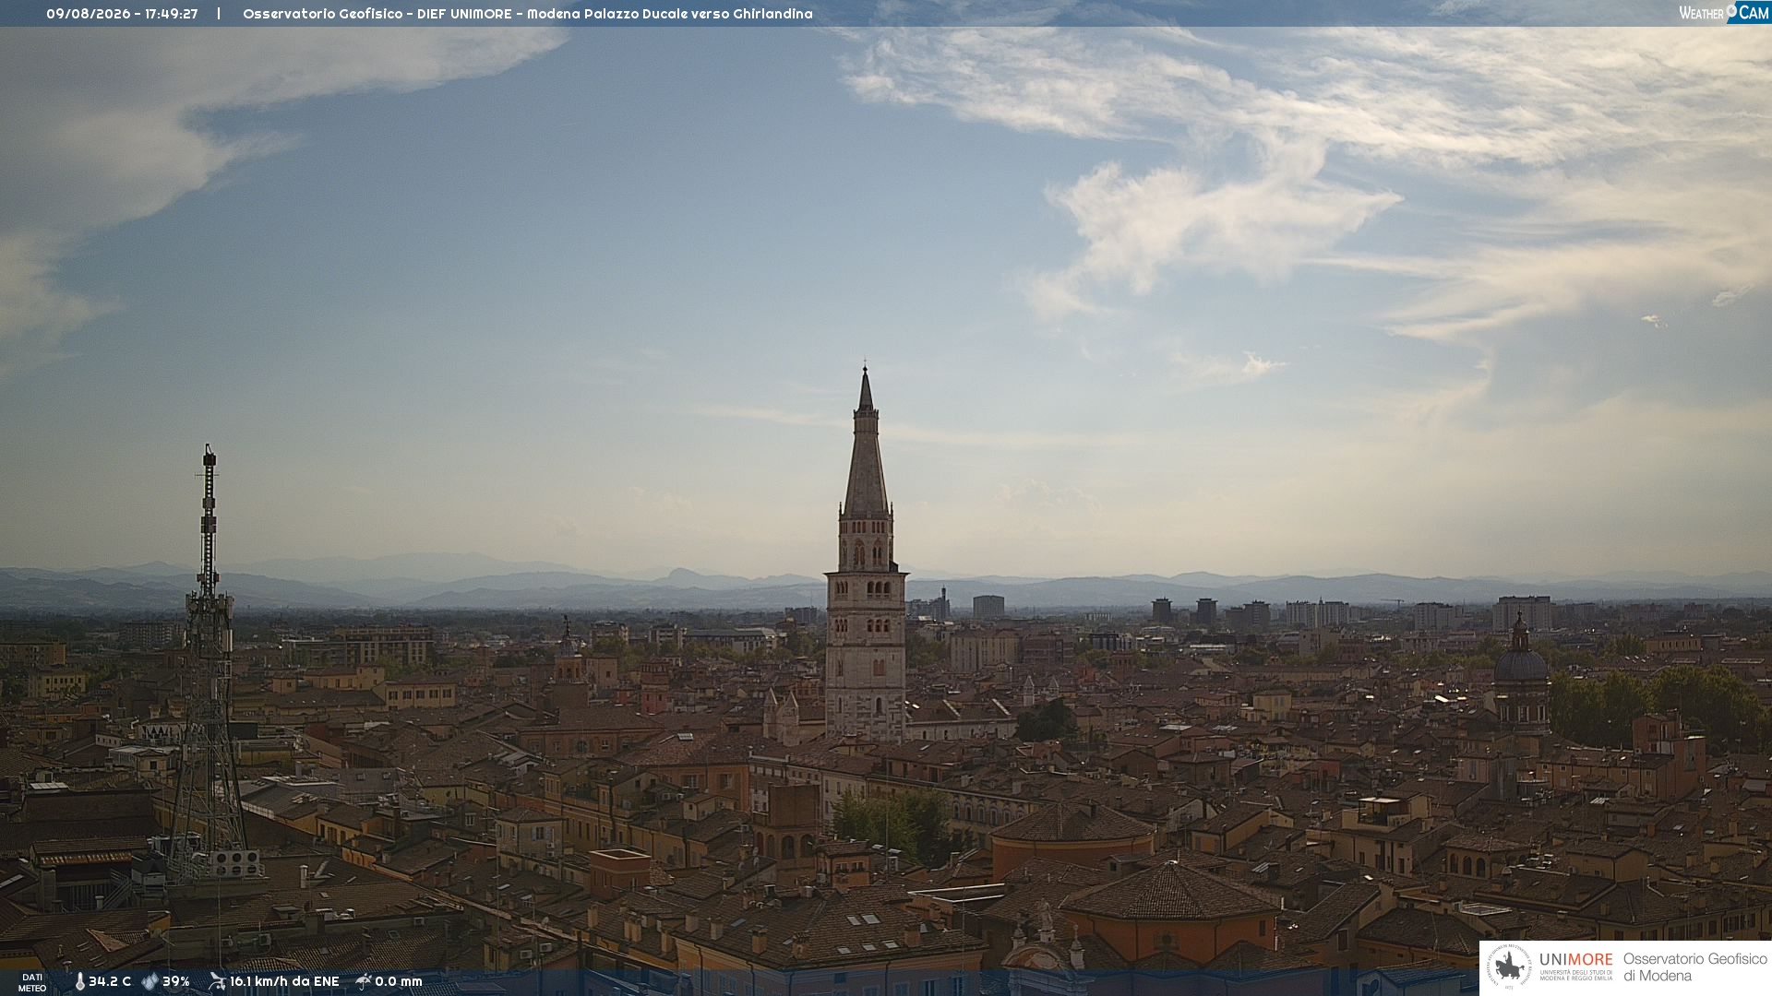Image resolution: width=1772 pixels, height=996 pixels.
Task: Click the anemometer wind icon
Action: [x=217, y=982]
